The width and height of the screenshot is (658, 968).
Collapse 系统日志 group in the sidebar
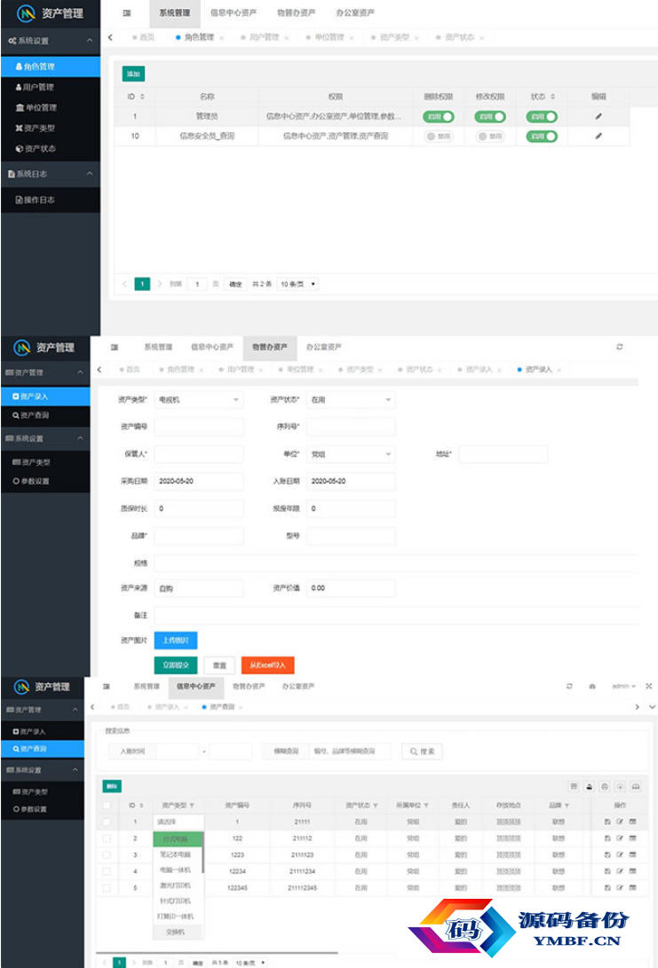pos(50,174)
